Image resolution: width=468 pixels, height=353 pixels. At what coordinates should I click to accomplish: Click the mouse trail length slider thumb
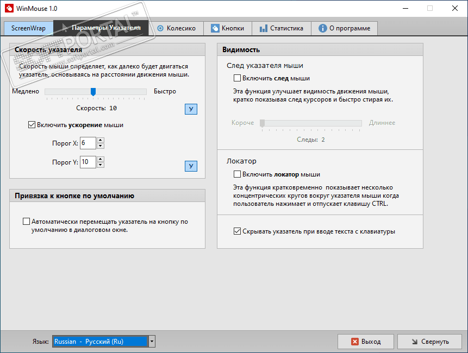coord(263,123)
